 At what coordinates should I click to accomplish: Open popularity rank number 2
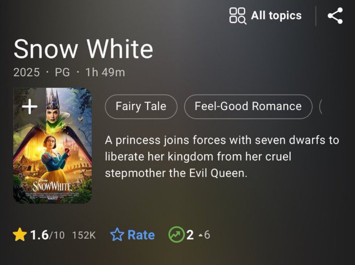click(190, 235)
